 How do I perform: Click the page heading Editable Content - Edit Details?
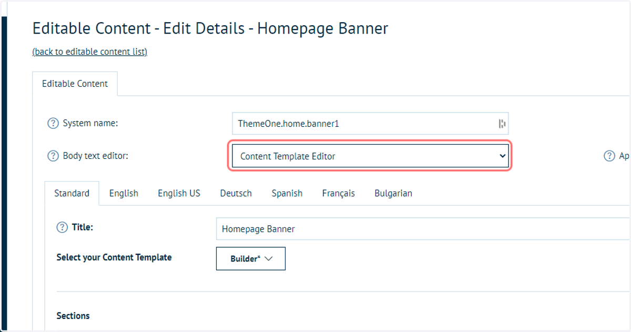(210, 28)
